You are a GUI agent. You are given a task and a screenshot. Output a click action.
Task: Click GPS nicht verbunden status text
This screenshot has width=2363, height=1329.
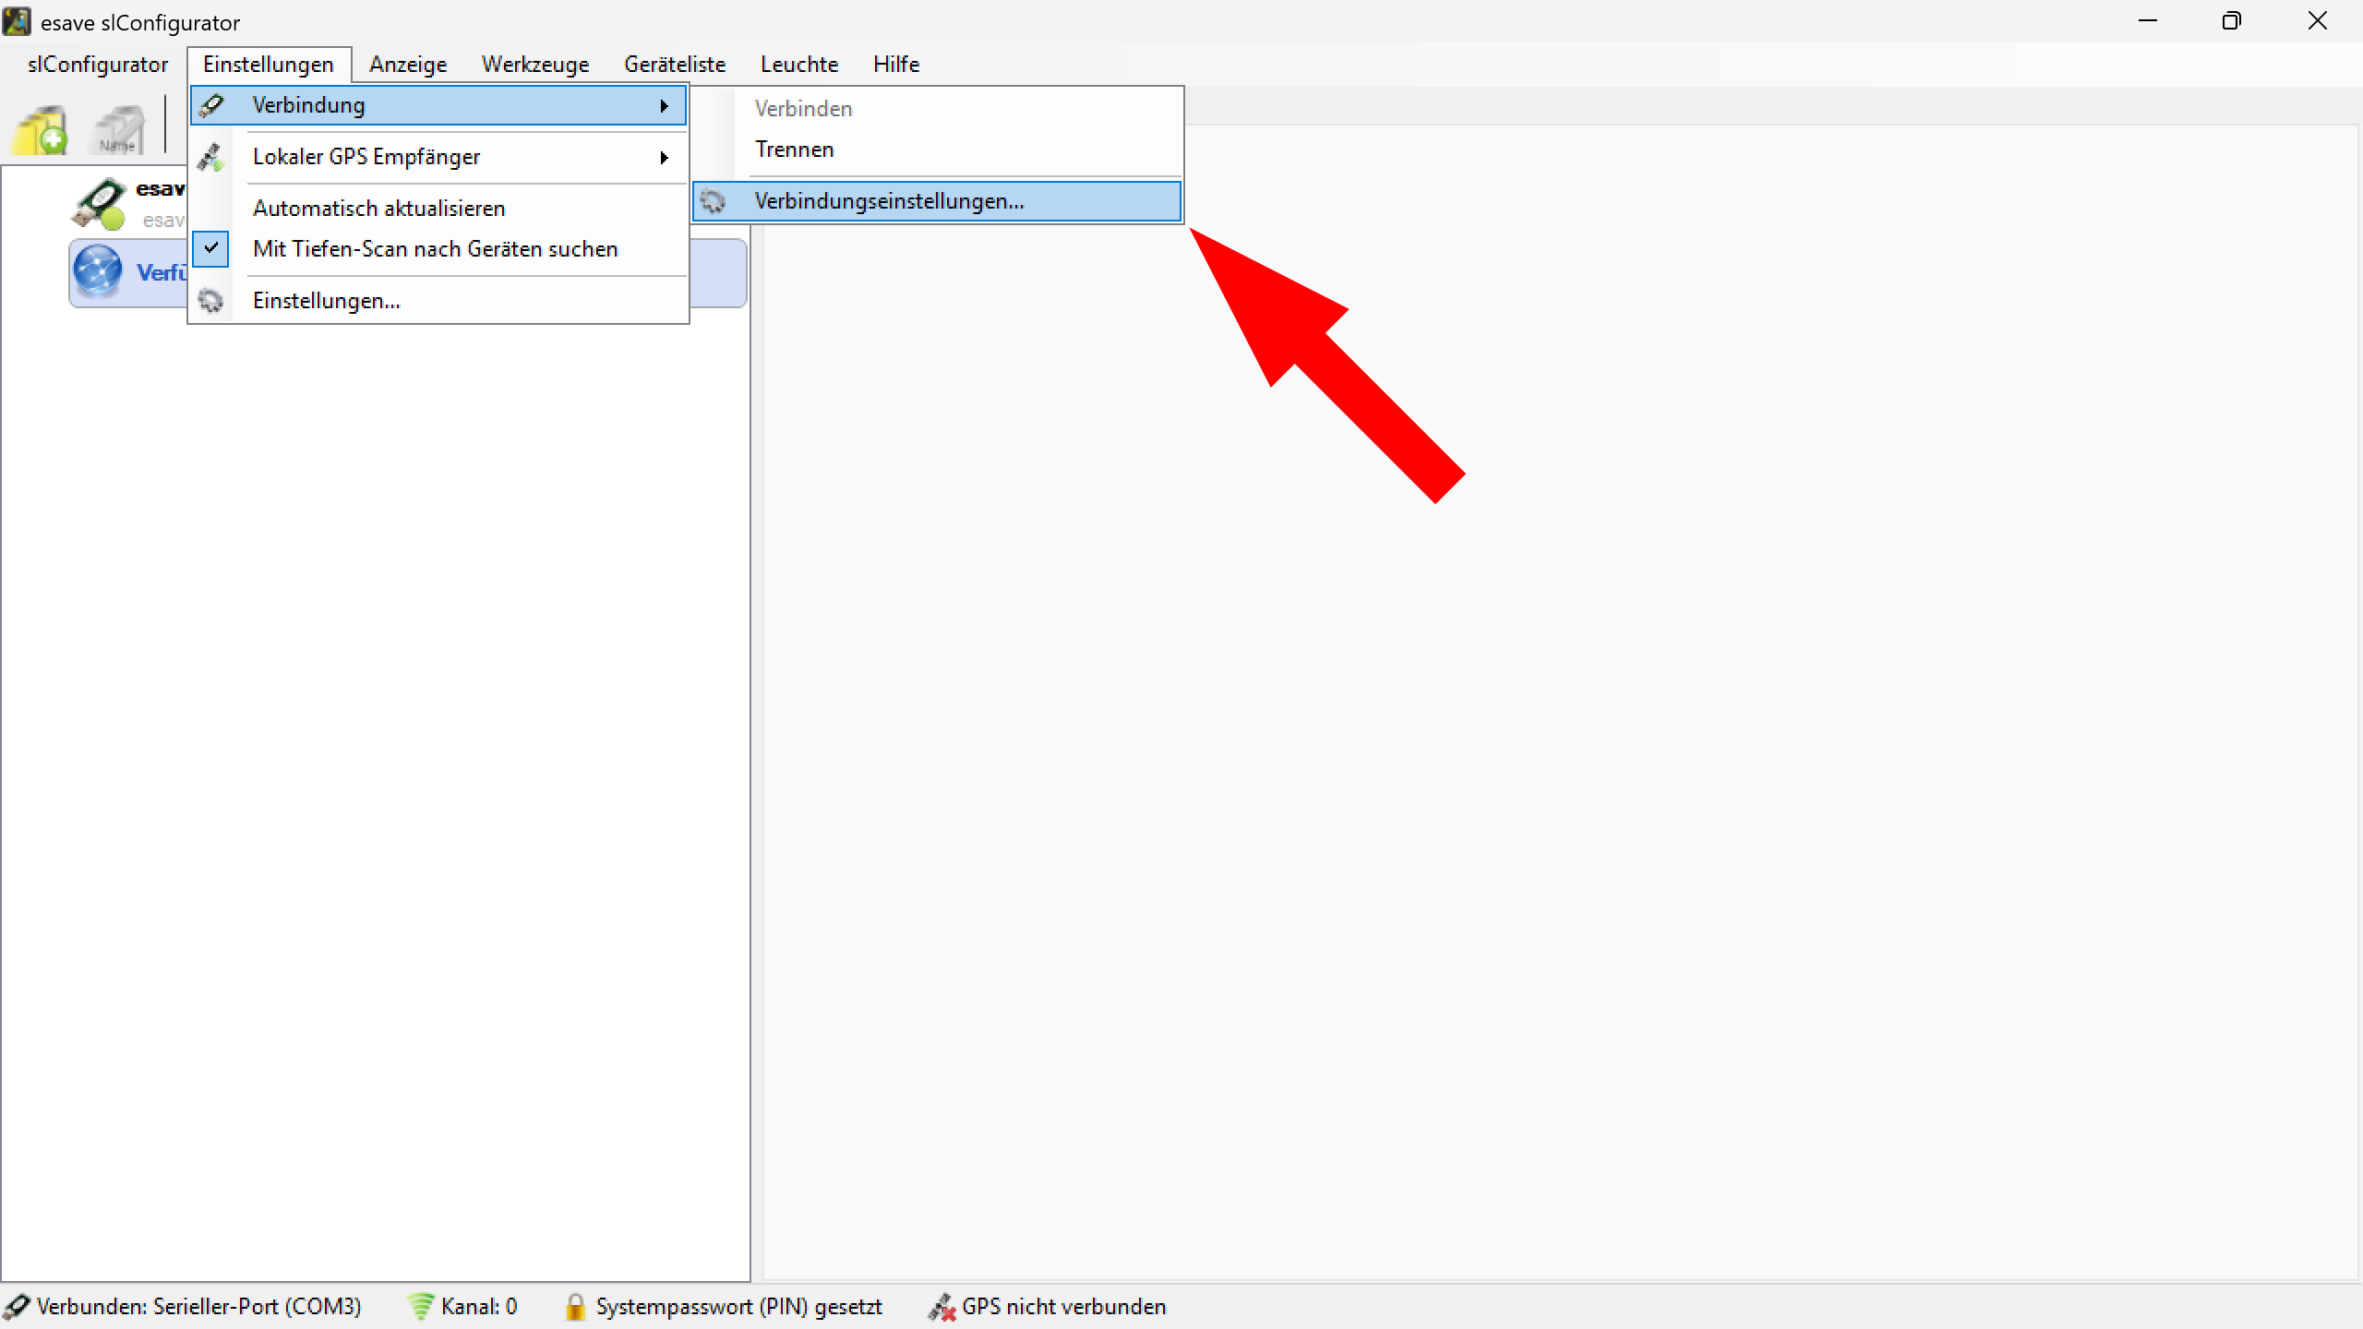pyautogui.click(x=1063, y=1307)
